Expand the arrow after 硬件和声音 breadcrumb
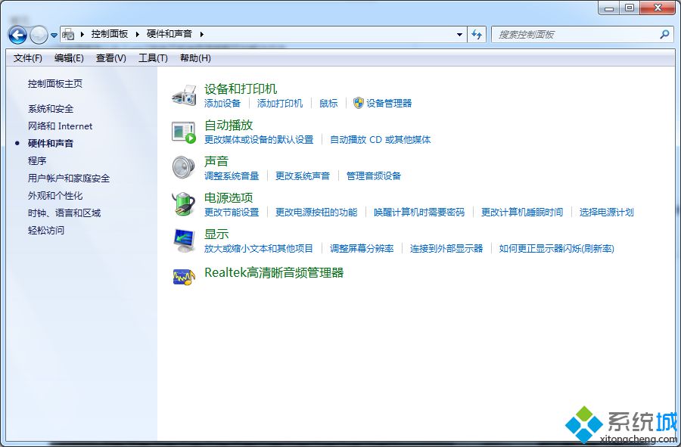Screen dimensions: 681x447 pyautogui.click(x=201, y=34)
